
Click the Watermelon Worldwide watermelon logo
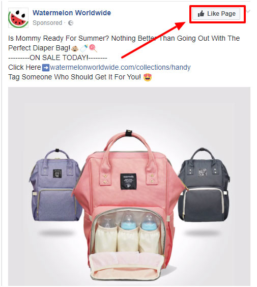[x=18, y=18]
